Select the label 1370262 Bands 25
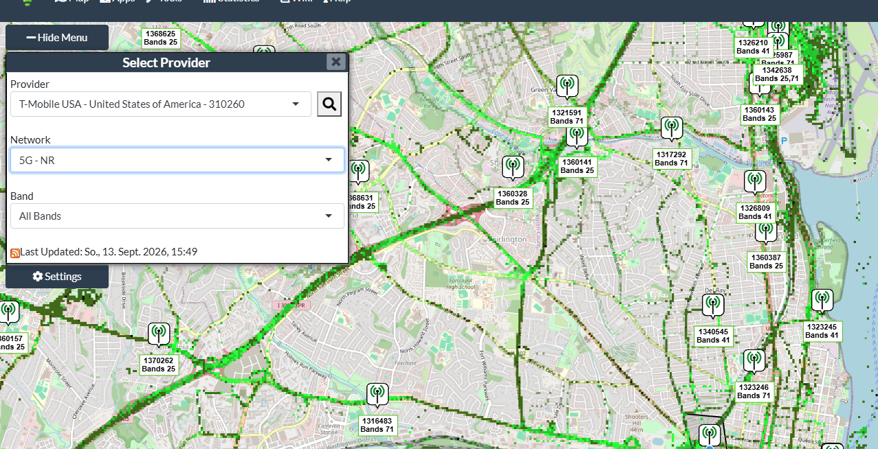878x449 pixels. click(x=159, y=365)
